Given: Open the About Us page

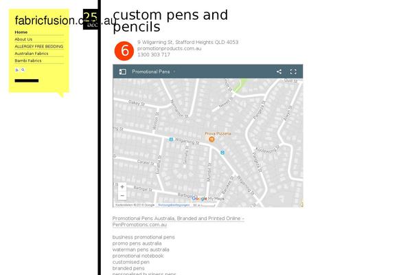Looking at the screenshot, I should click(x=23, y=39).
